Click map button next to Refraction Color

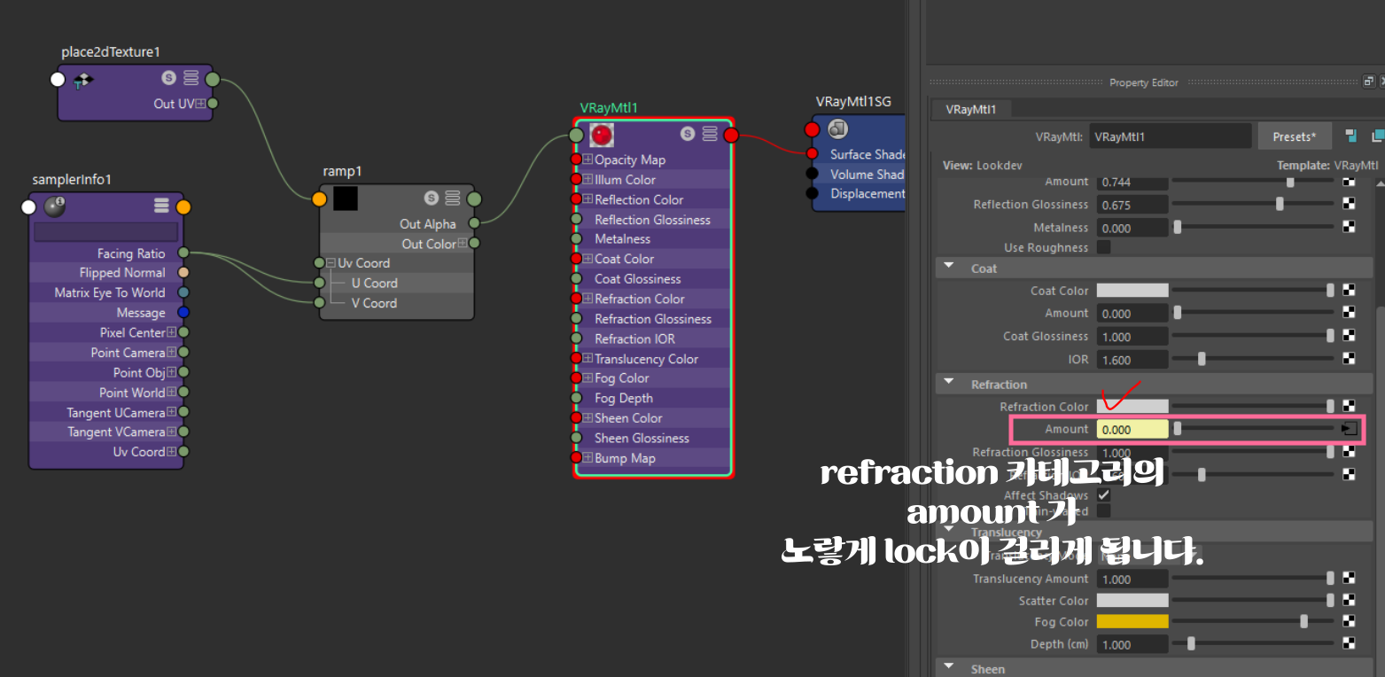pos(1349,406)
